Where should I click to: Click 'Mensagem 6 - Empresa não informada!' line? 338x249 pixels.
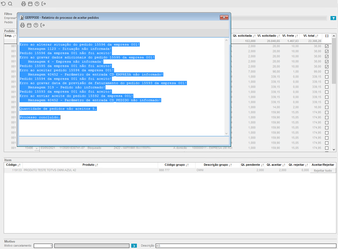click(65, 62)
